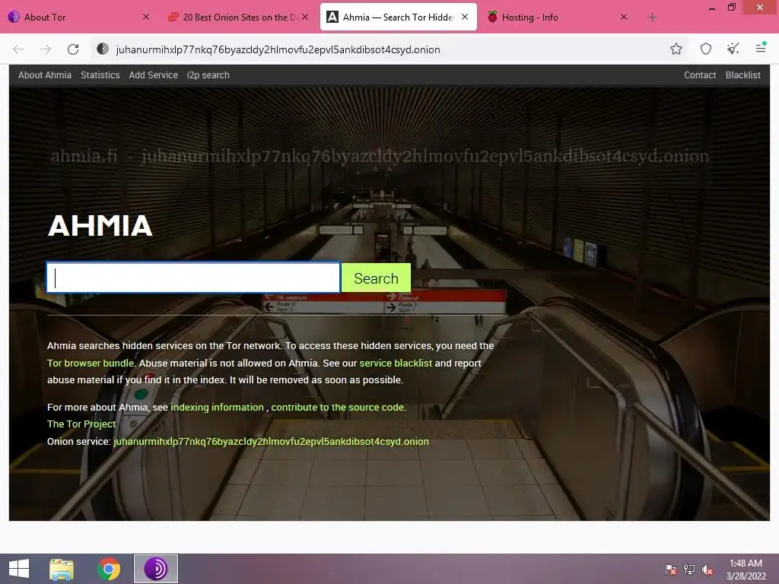Viewport: 779px width, 584px height.
Task: Bookmark this page with the star icon
Action: (x=676, y=49)
